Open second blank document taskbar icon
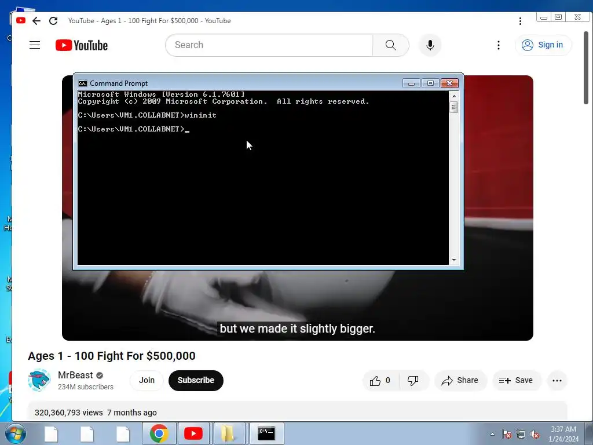593x445 pixels. 87,434
